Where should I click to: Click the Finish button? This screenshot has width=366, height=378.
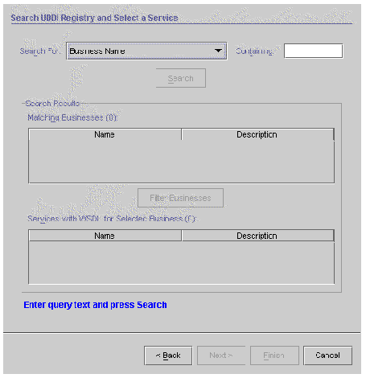pos(274,355)
